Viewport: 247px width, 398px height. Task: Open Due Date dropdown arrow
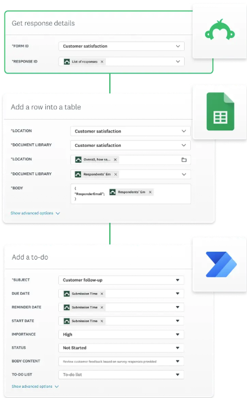177,294
